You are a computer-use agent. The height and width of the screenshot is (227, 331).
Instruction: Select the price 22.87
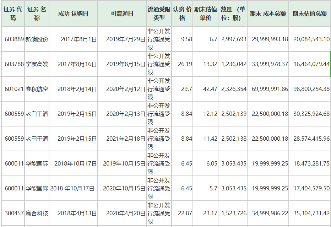click(185, 213)
